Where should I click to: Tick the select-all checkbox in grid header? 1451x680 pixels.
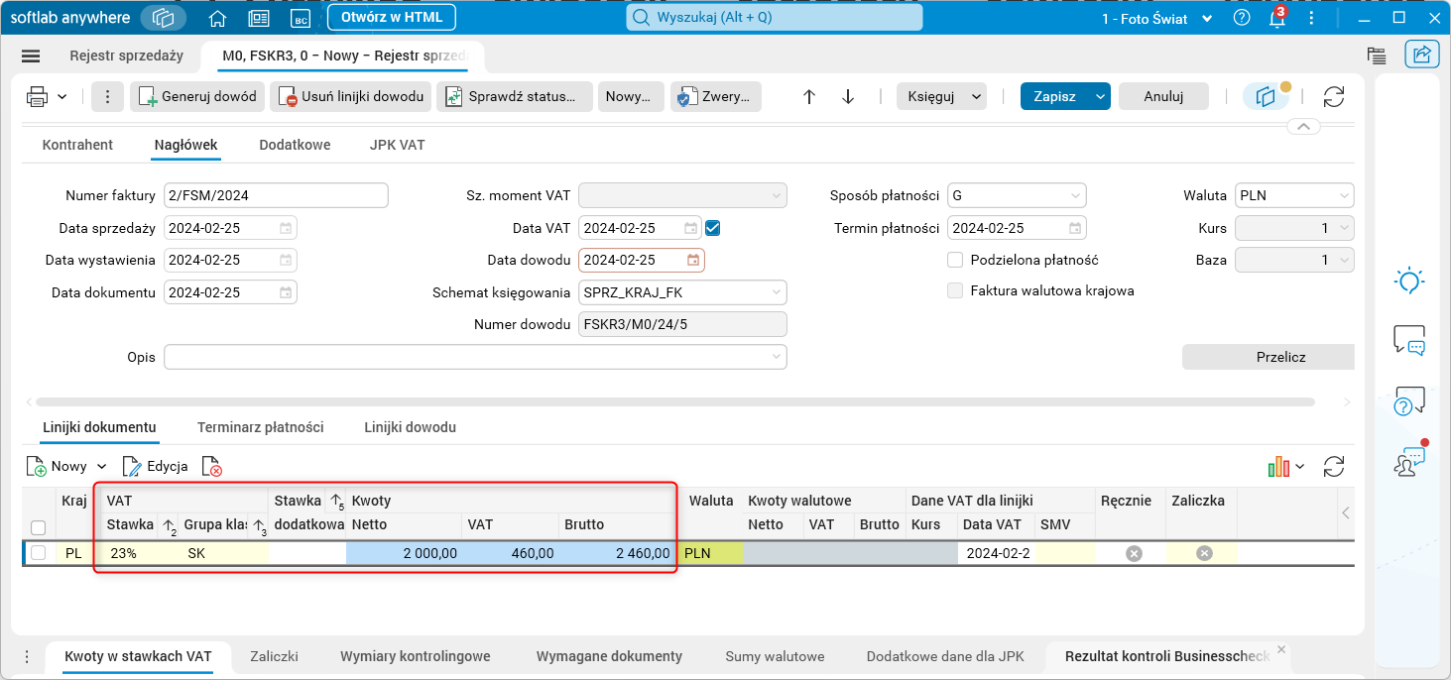(39, 527)
